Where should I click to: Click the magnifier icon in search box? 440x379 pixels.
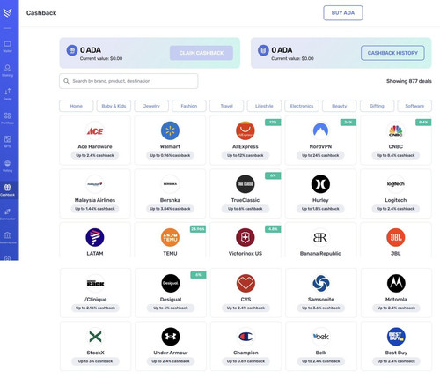click(x=66, y=81)
